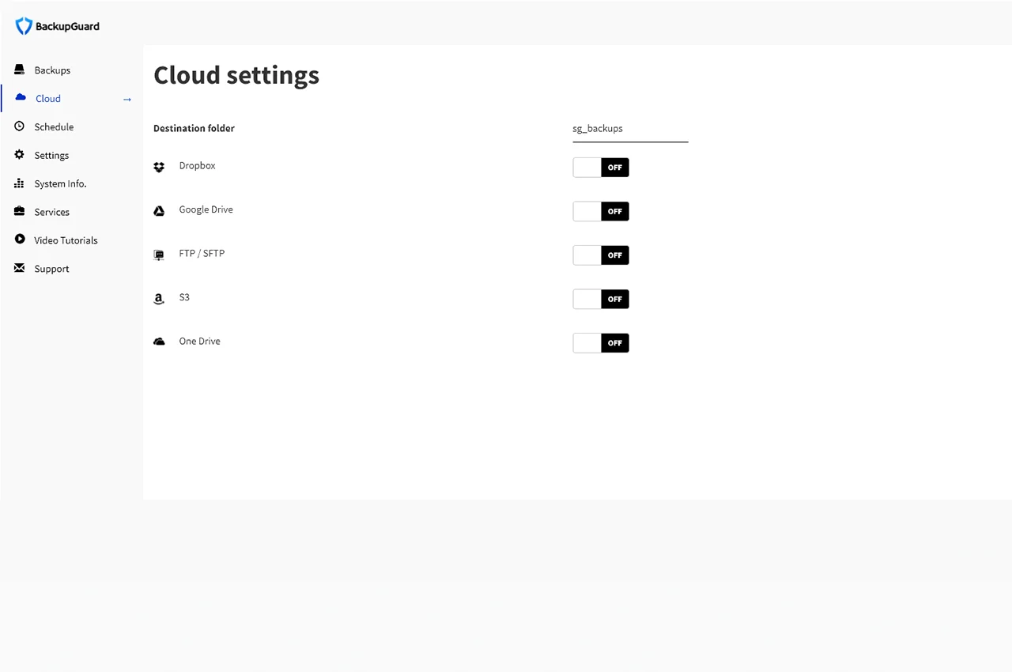
Task: Click the FTP / SFTP monitor icon
Action: pos(159,255)
